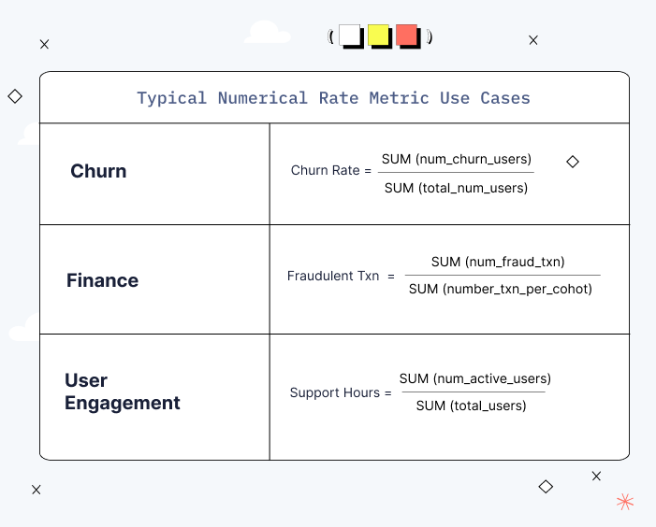Select the User Engagement row label
656x527 pixels.
[x=122, y=392]
